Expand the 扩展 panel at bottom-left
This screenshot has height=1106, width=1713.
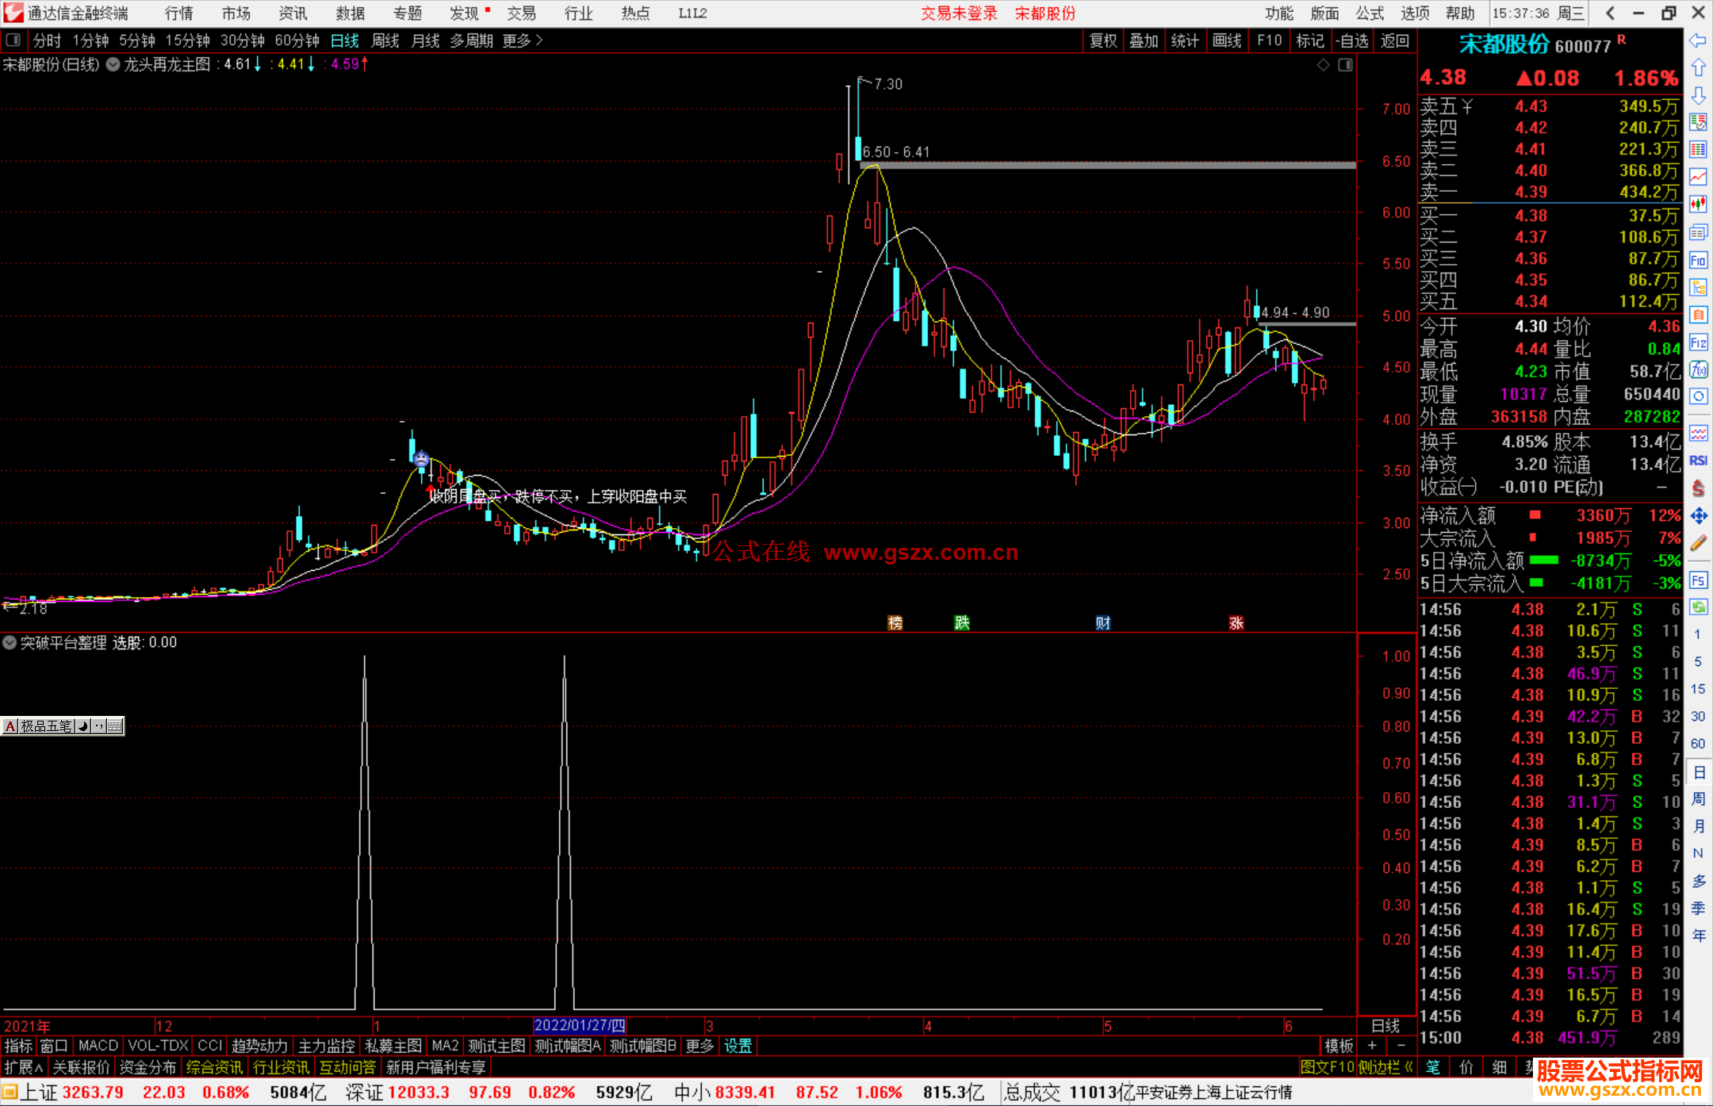pyautogui.click(x=24, y=1067)
